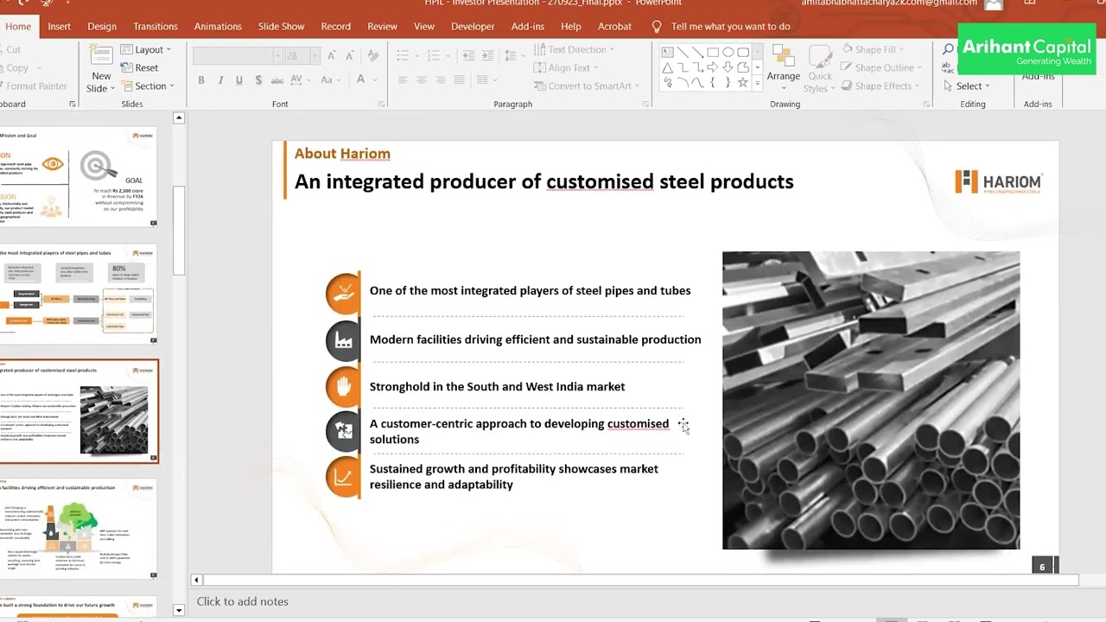Toggle Bold formatting

pos(201,80)
